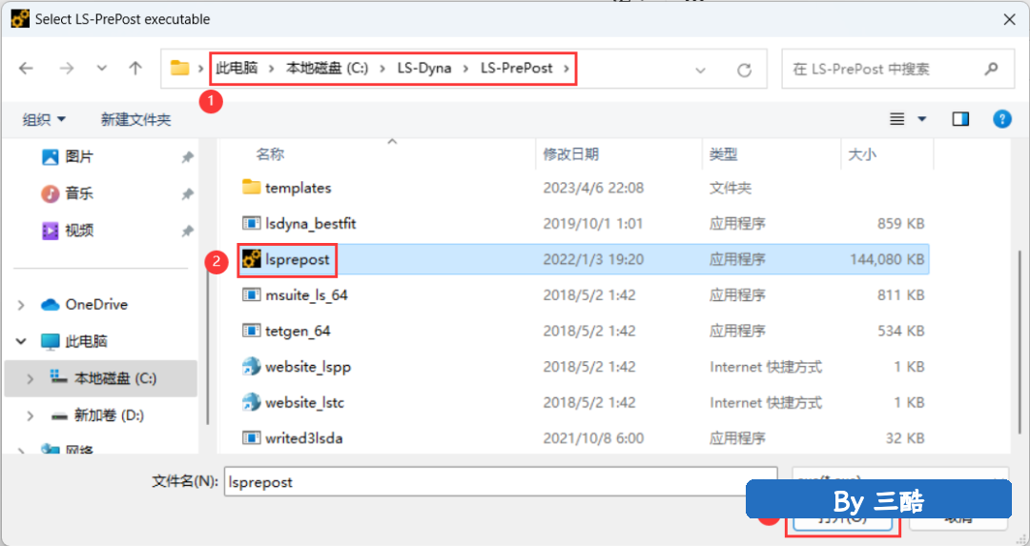
Task: Select the lsdyna_bestfit file
Action: [311, 224]
